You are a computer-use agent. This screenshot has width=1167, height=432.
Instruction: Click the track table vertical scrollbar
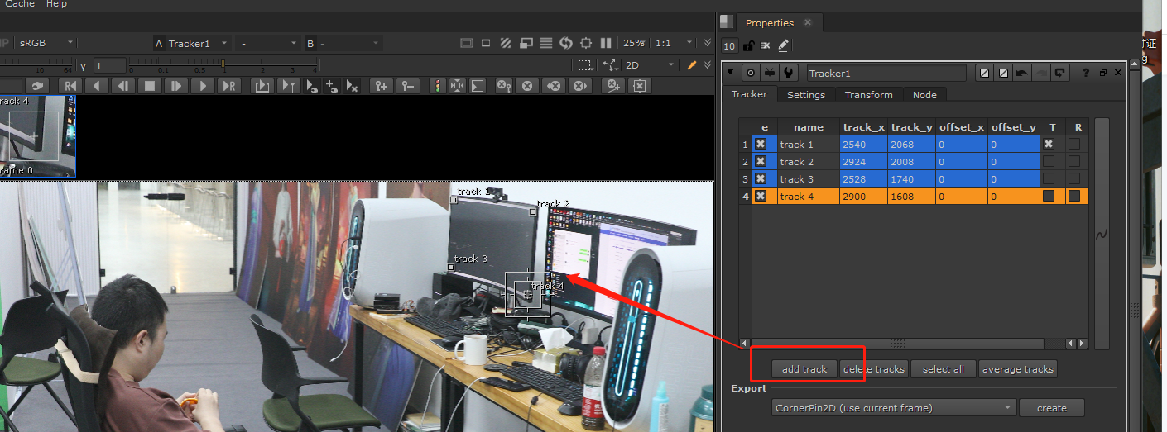point(1102,234)
